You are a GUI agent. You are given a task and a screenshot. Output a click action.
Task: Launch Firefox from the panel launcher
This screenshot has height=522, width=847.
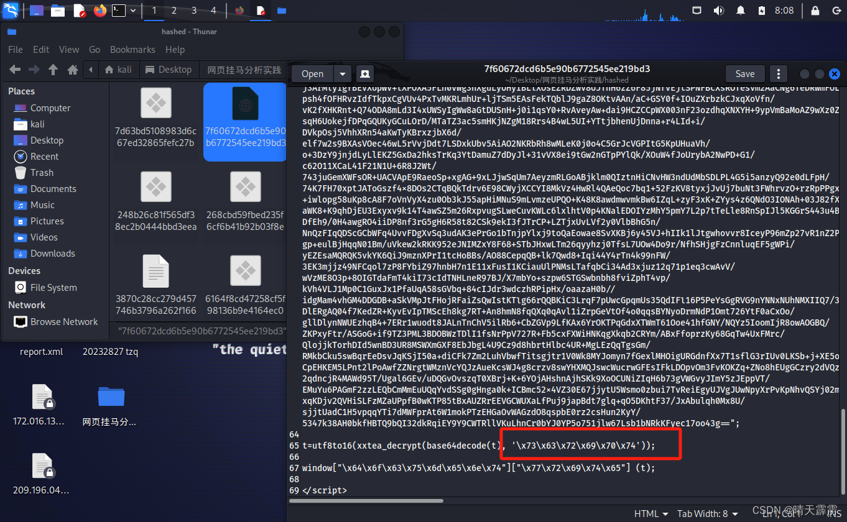100,11
